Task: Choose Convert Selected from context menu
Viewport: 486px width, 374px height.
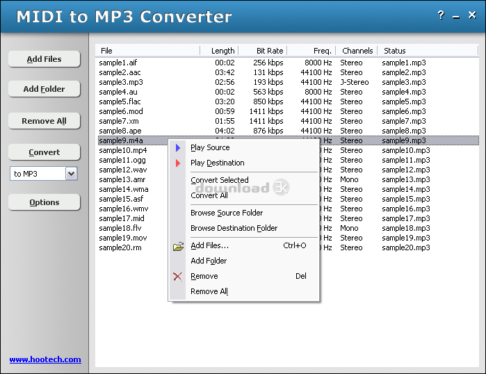Action: (220, 180)
